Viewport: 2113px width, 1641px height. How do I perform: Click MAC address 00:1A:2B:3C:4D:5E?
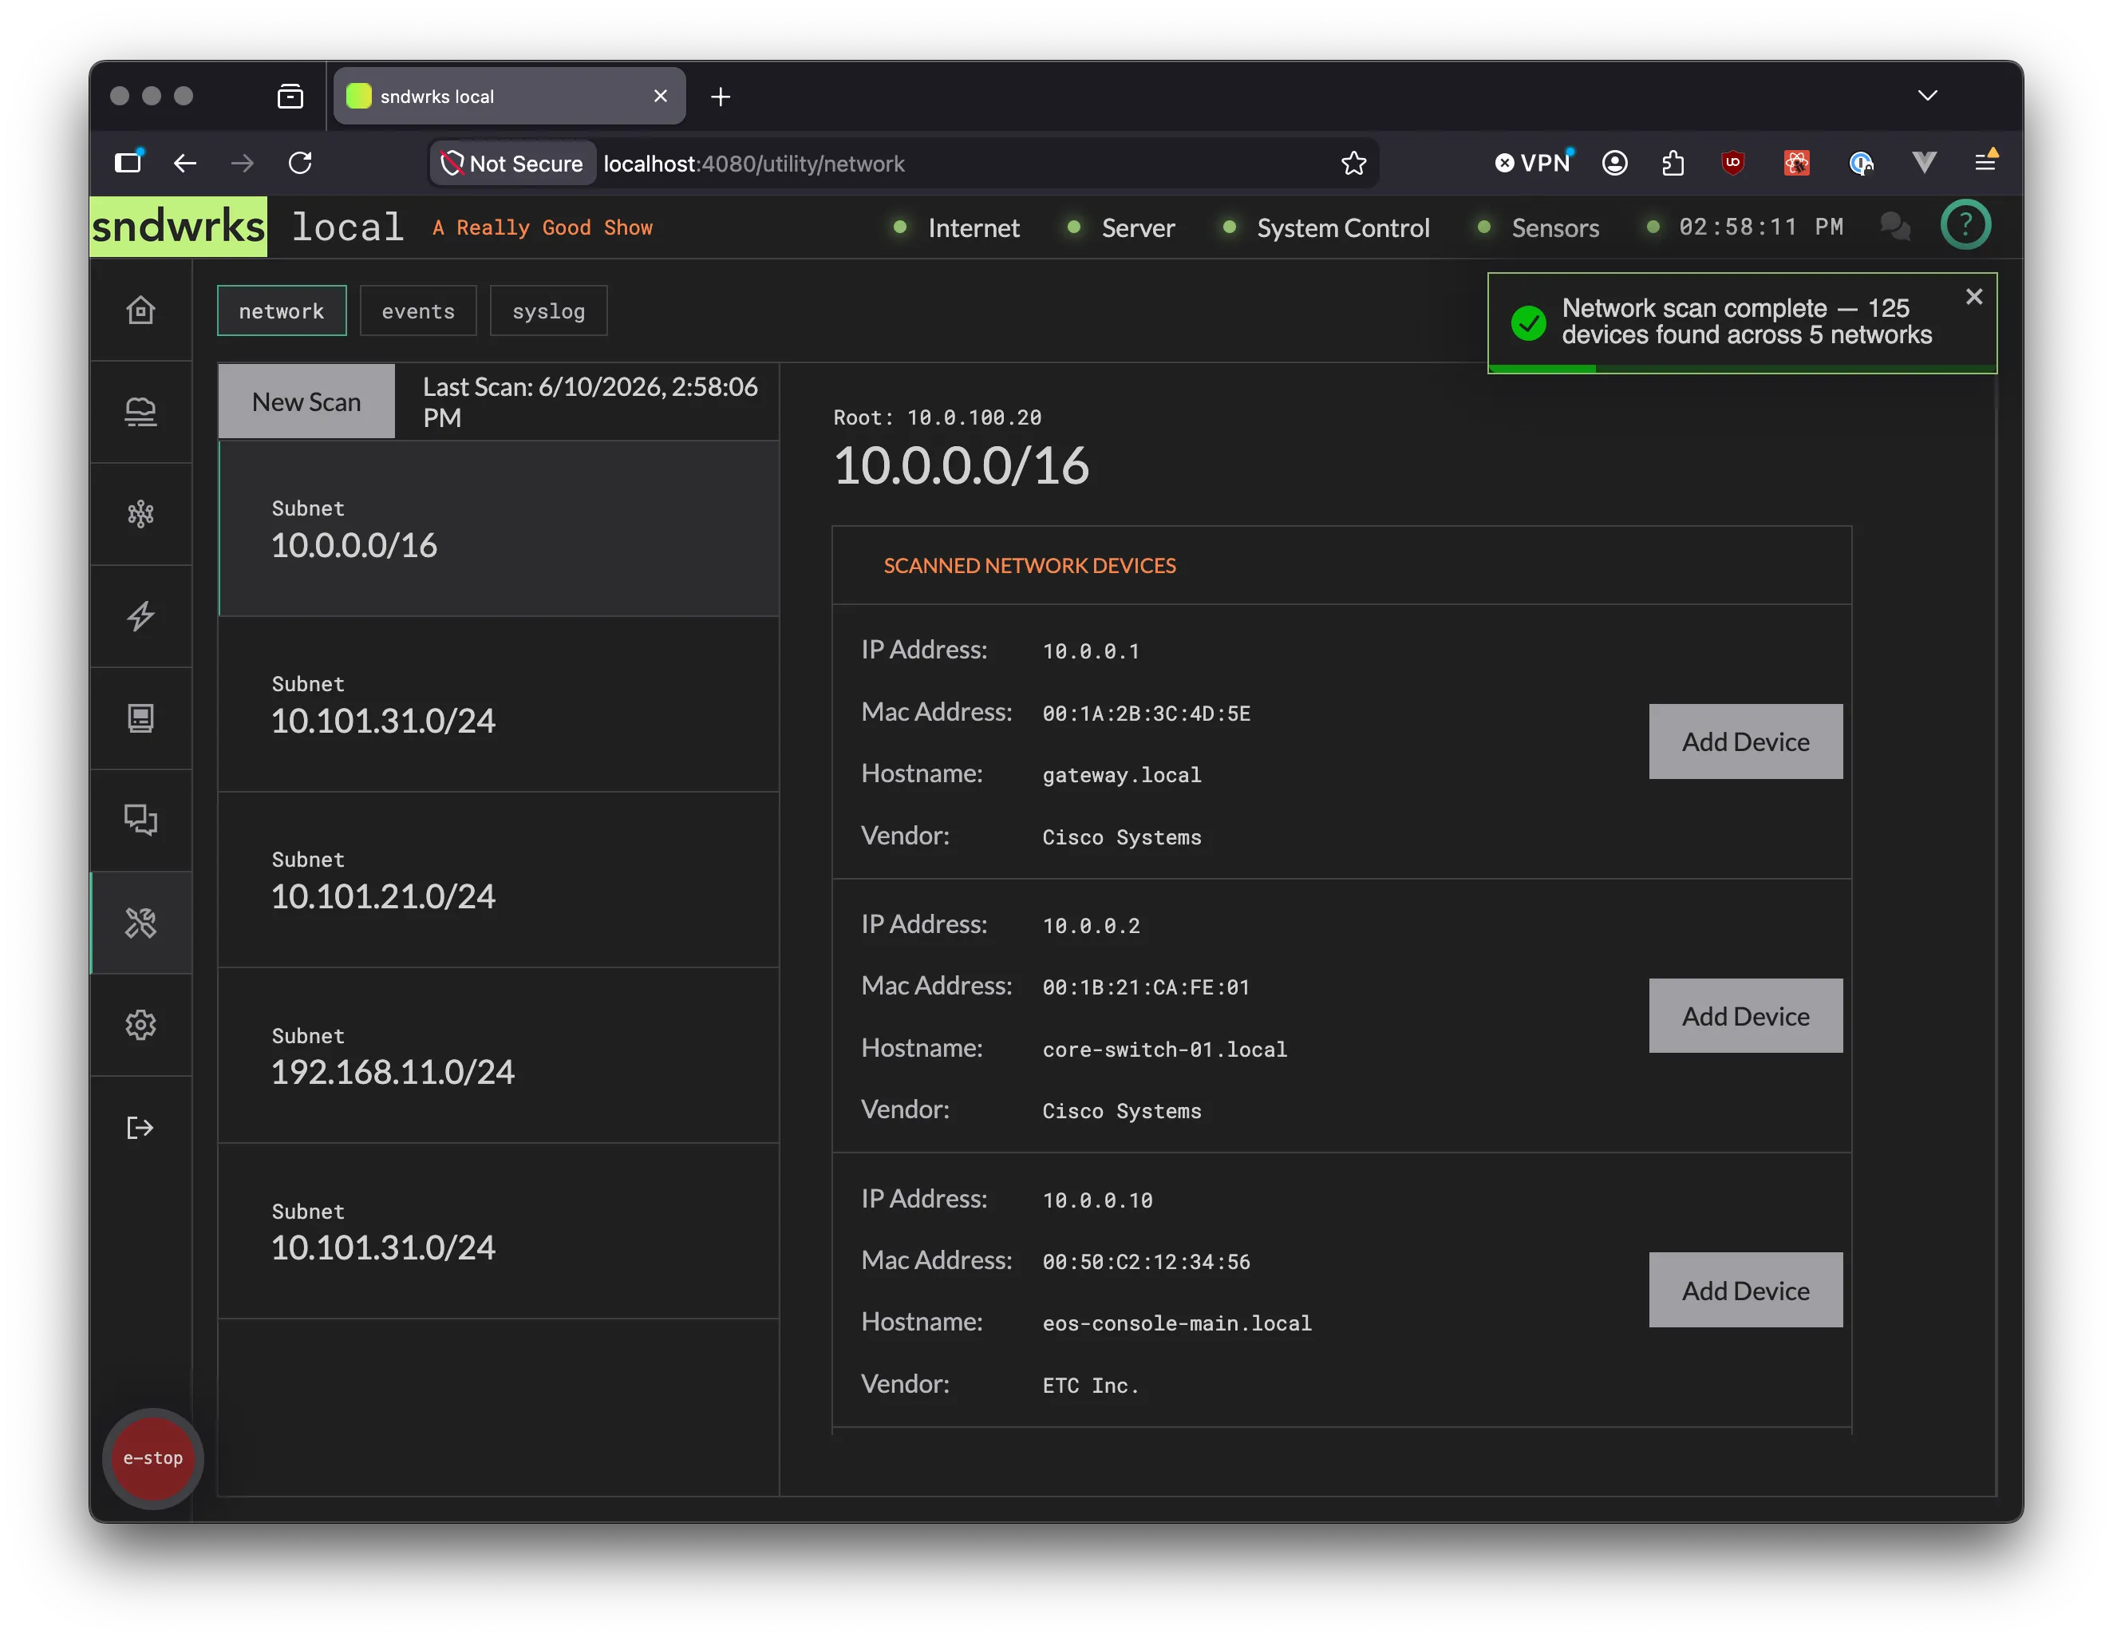coord(1147,713)
